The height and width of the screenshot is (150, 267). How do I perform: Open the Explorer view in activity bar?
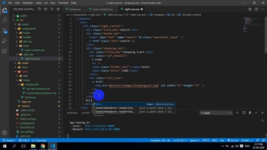[x=5, y=10]
